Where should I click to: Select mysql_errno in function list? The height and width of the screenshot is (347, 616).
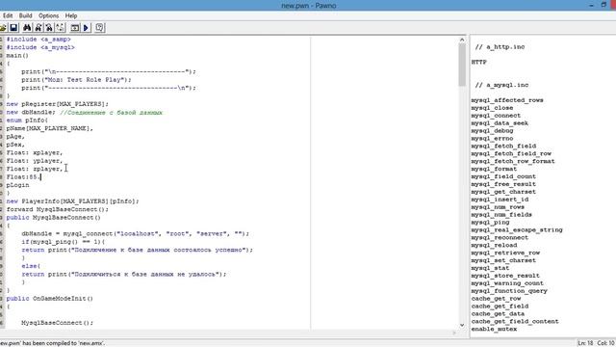pyautogui.click(x=492, y=139)
